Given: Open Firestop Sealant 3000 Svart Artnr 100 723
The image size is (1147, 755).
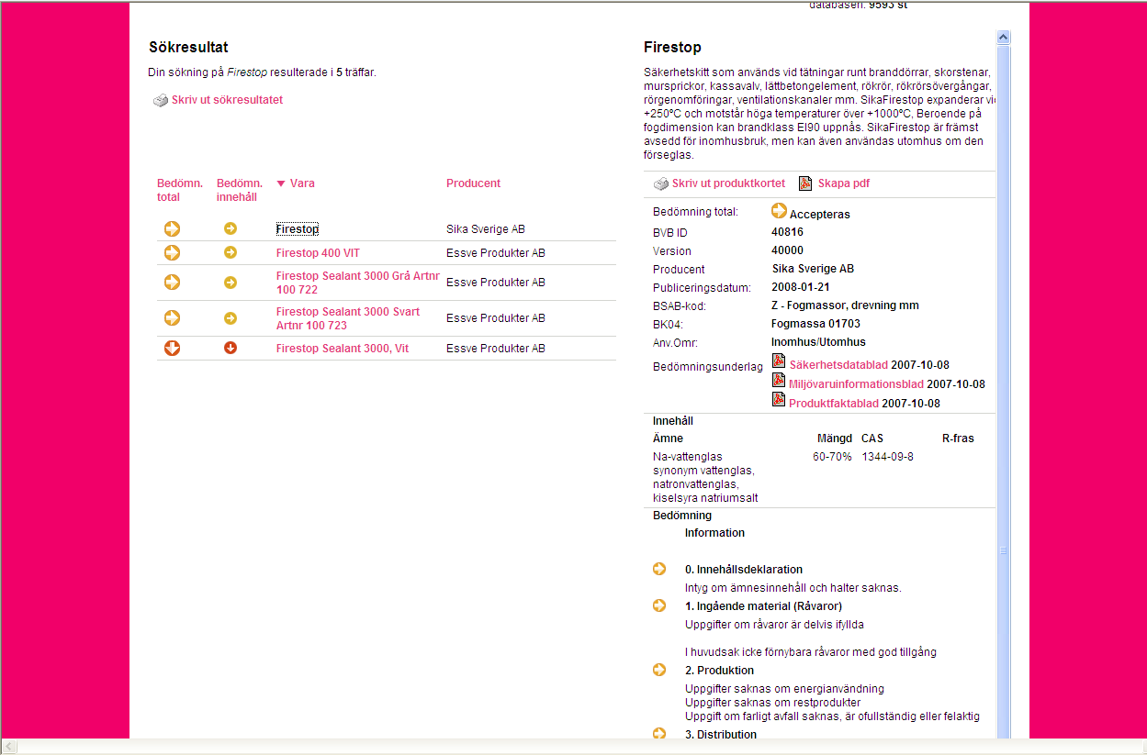Looking at the screenshot, I should click(348, 318).
